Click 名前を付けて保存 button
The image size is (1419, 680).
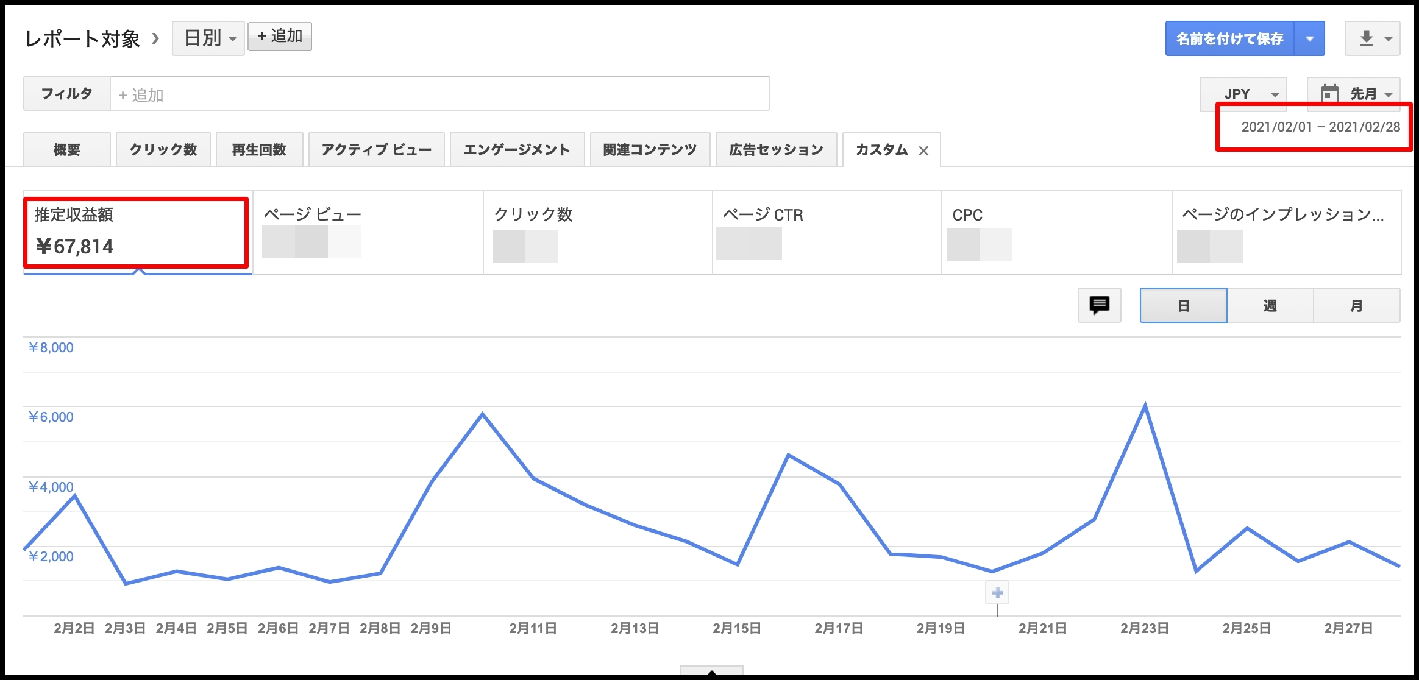tap(1229, 38)
